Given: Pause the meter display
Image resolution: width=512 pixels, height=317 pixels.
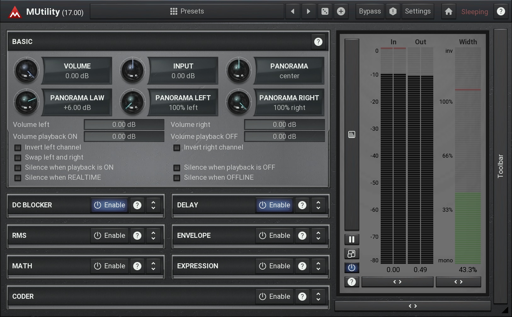Looking at the screenshot, I should tap(352, 240).
